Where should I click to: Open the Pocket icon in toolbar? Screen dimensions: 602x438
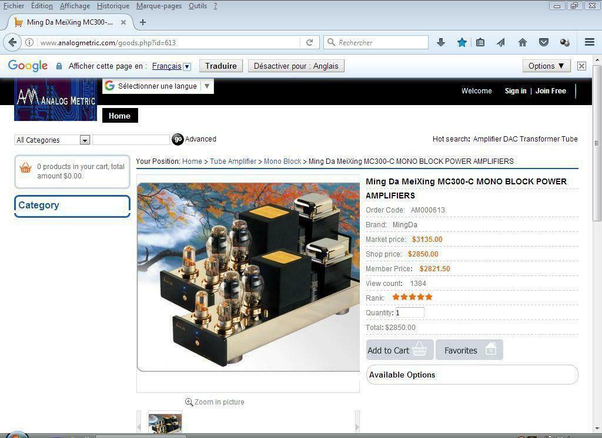[544, 42]
